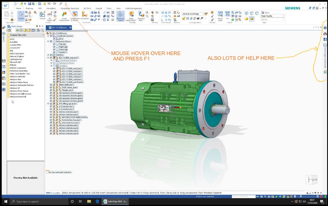
Task: Activate Move on Select
Action: (120, 16)
